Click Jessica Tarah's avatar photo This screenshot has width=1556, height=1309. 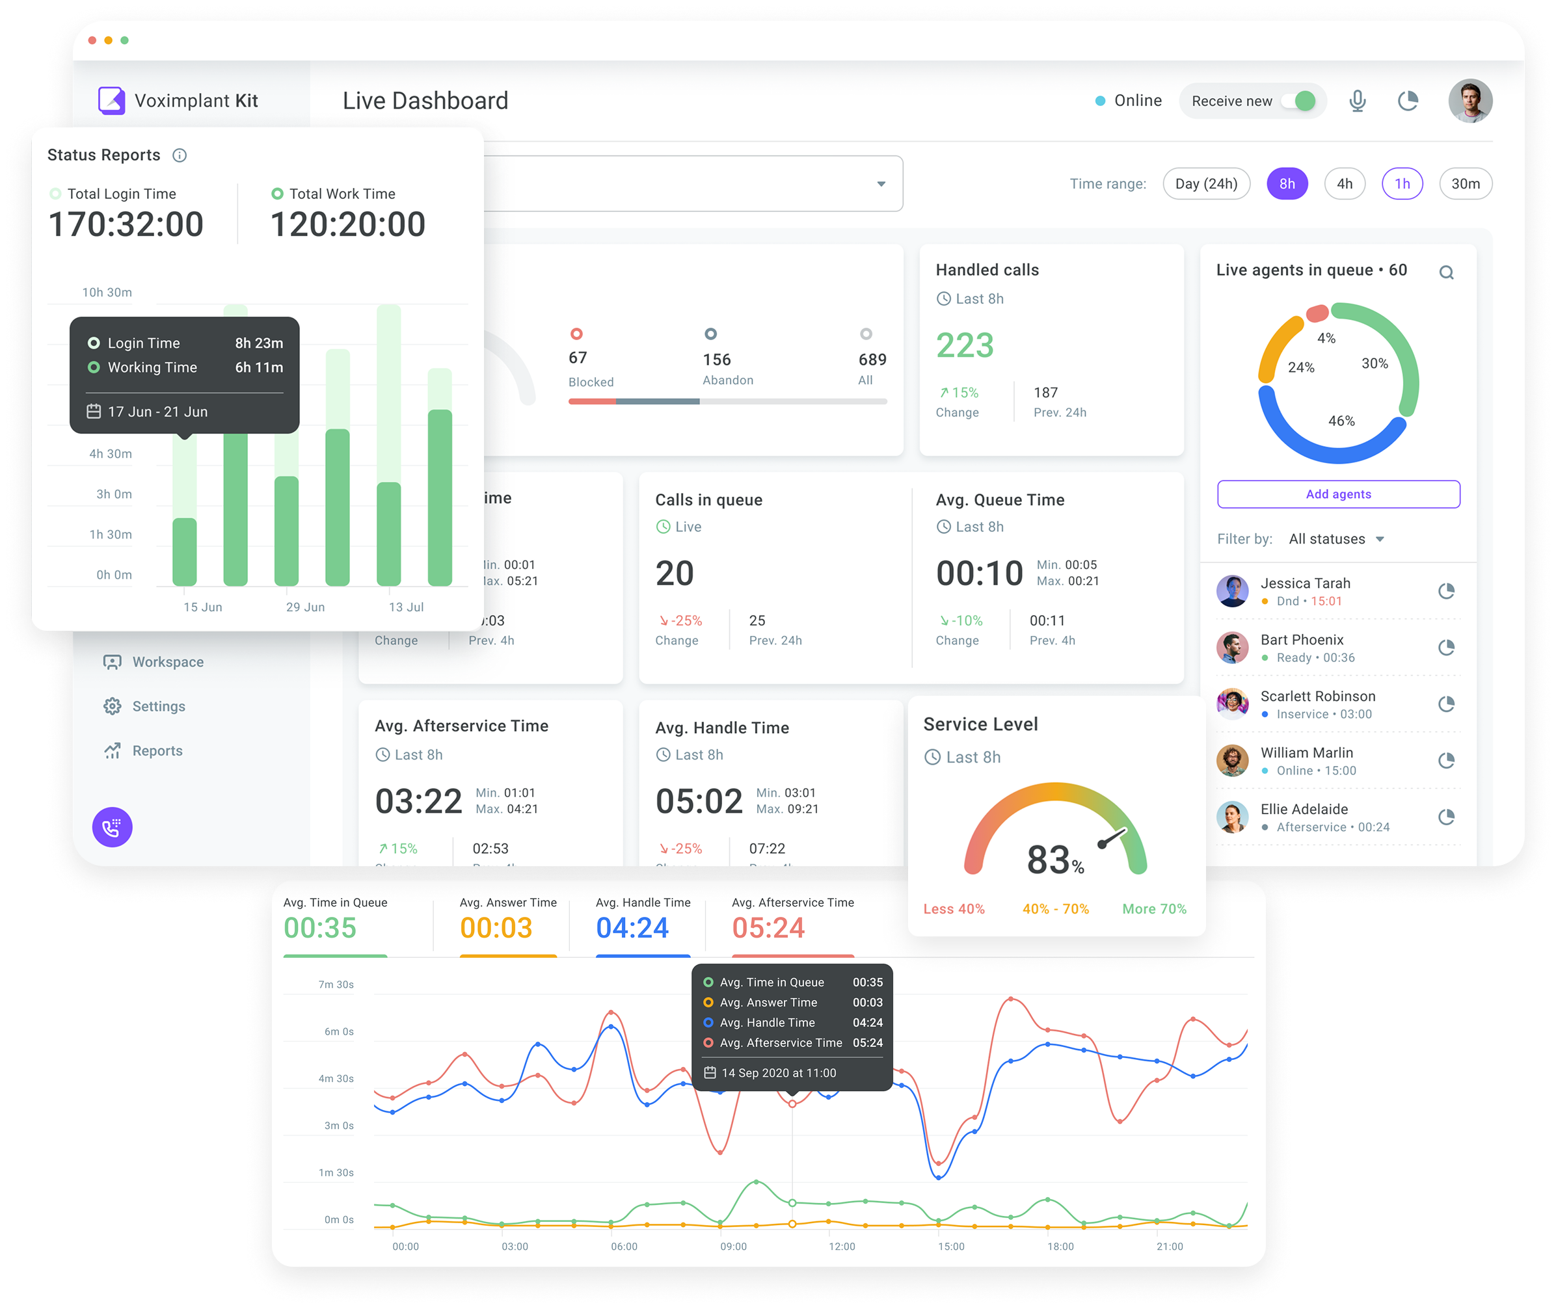[1232, 590]
